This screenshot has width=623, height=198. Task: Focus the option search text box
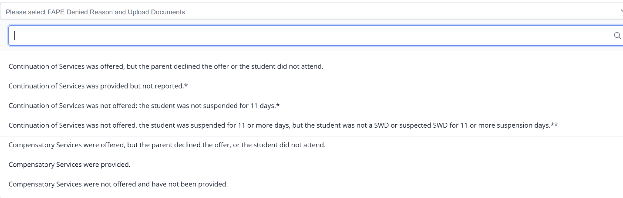(305, 36)
